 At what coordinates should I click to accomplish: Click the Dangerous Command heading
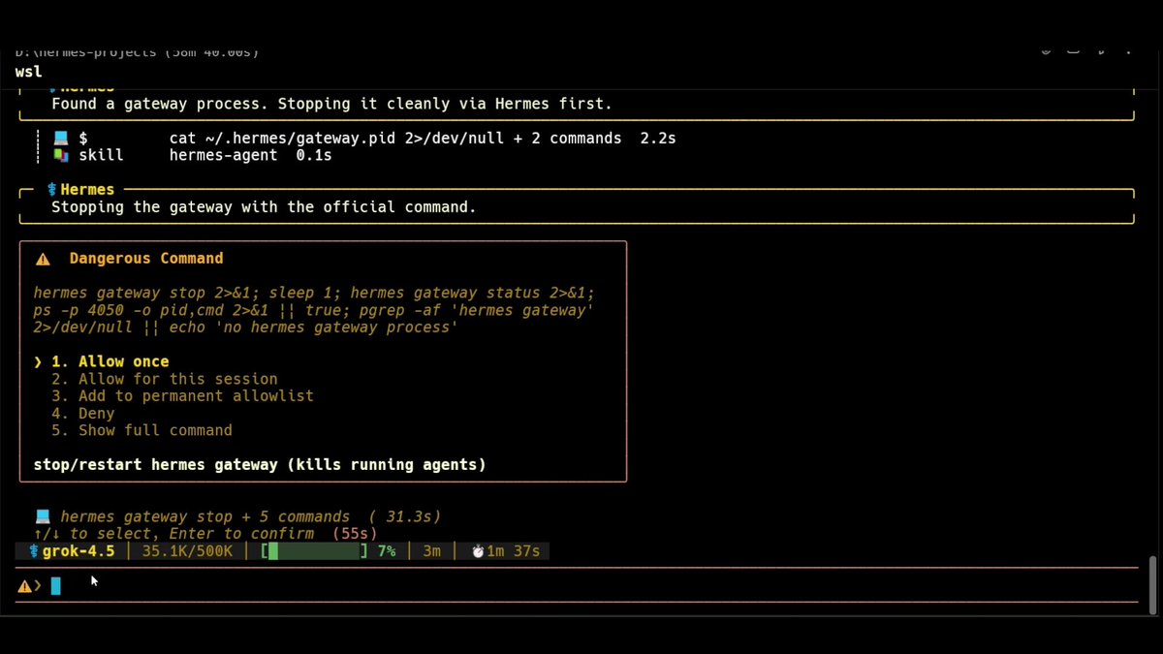coord(146,259)
